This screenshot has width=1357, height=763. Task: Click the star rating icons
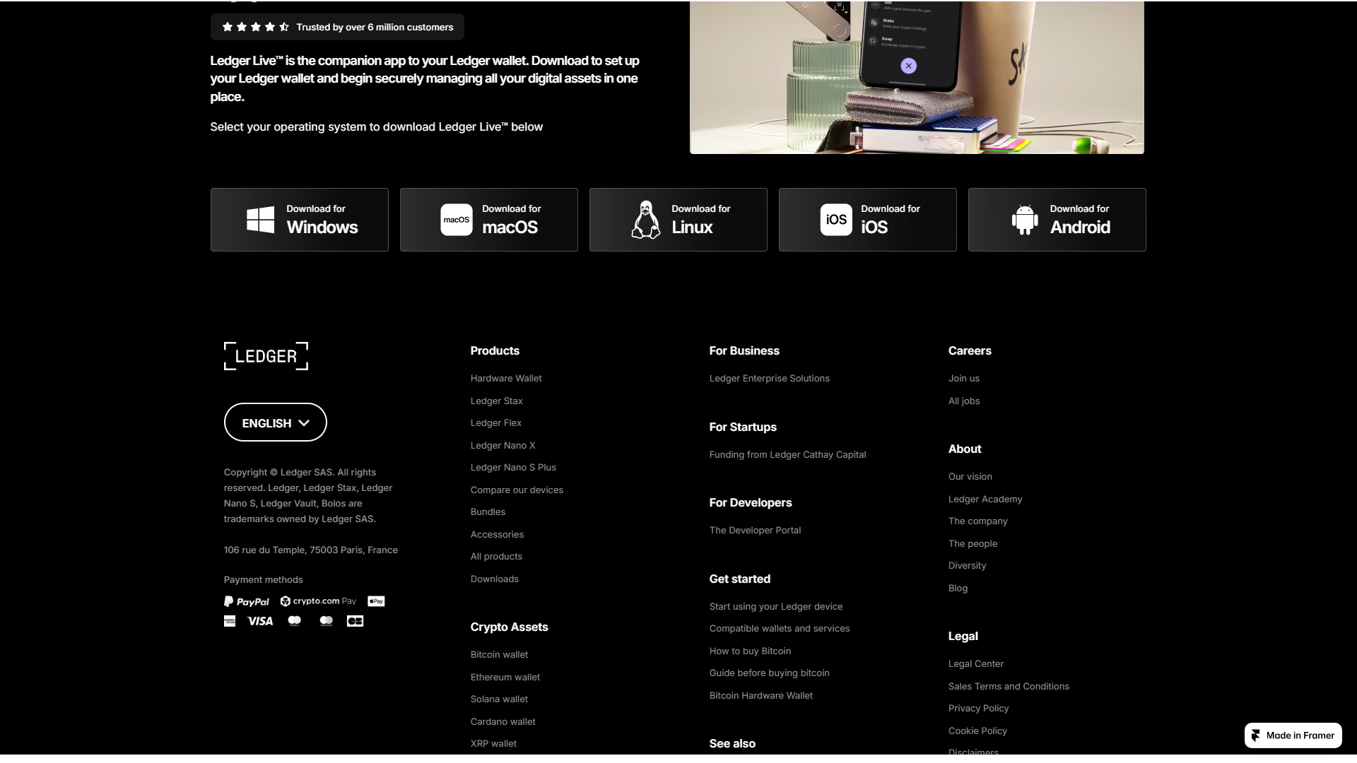[256, 27]
